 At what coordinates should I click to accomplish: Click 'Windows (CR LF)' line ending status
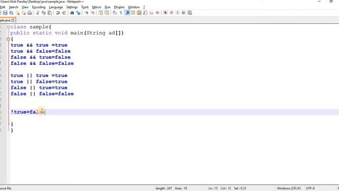289,188
